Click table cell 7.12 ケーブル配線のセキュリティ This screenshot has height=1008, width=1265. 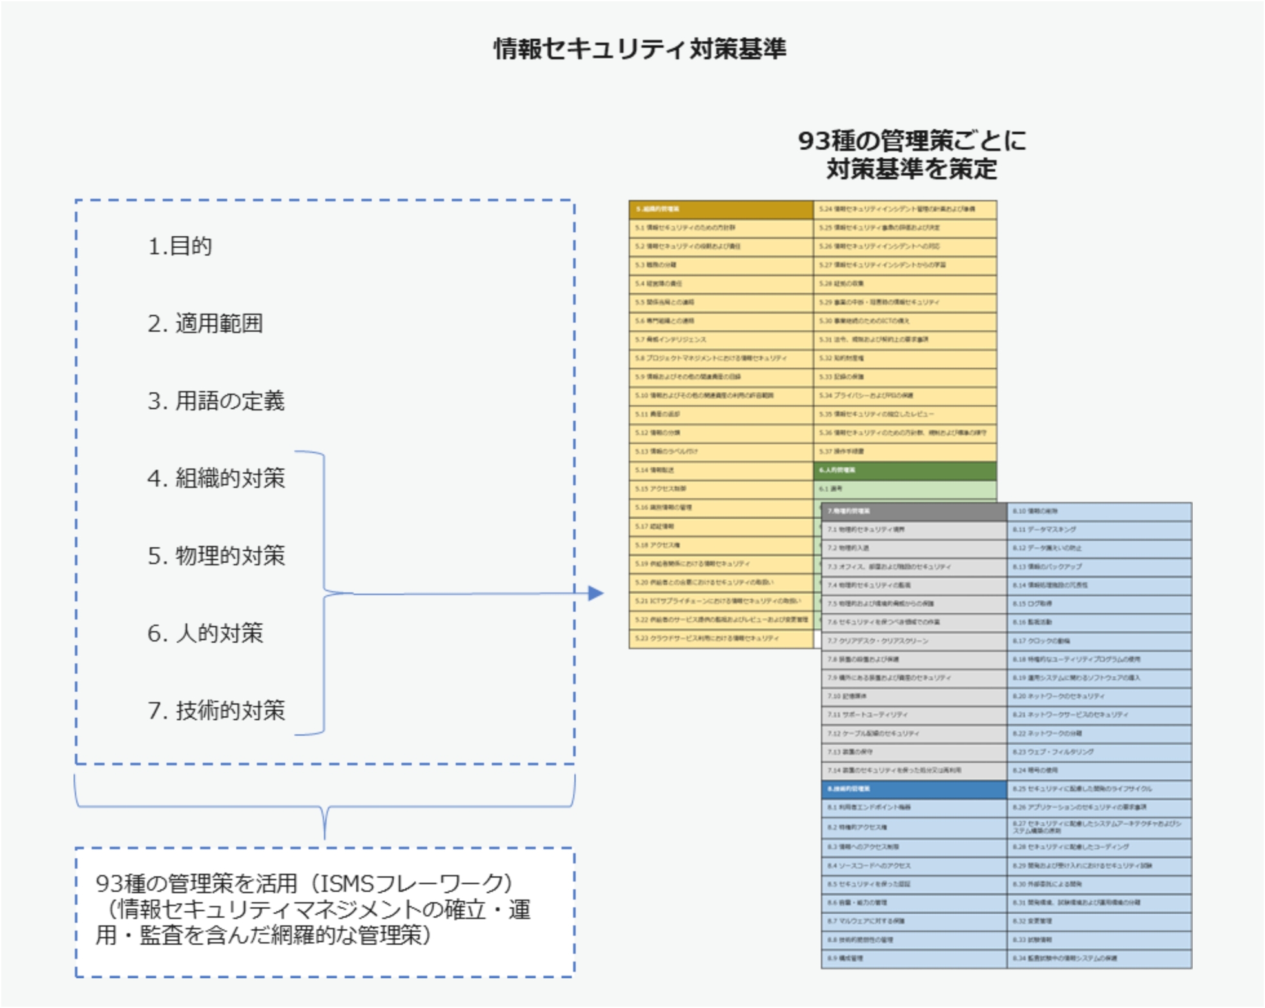pyautogui.click(x=914, y=734)
